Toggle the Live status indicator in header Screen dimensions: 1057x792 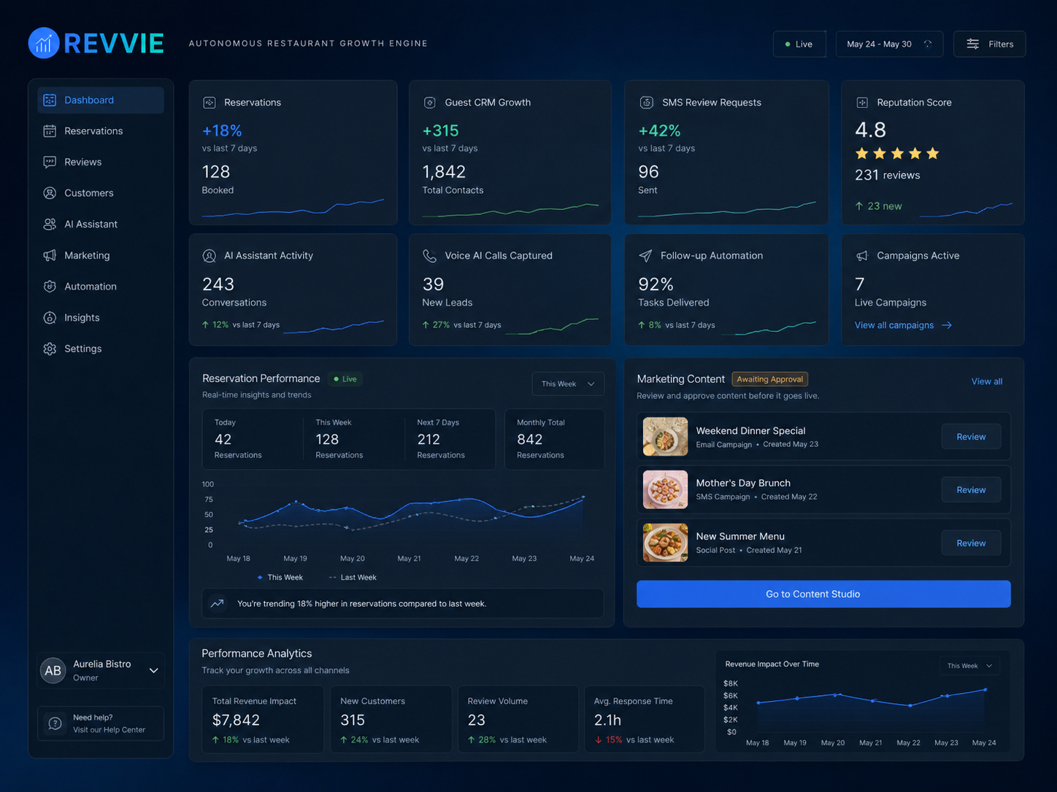(799, 44)
